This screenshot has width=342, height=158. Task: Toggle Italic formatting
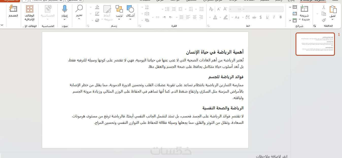[274, 17]
